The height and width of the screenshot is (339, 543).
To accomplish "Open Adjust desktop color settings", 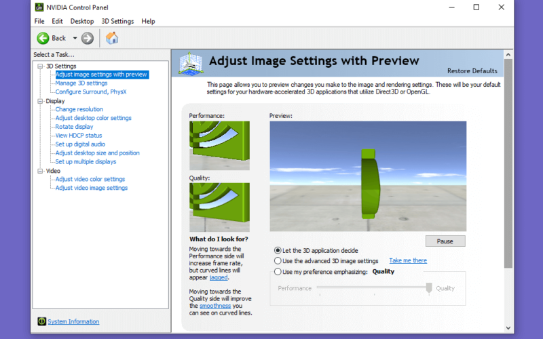I will [93, 118].
